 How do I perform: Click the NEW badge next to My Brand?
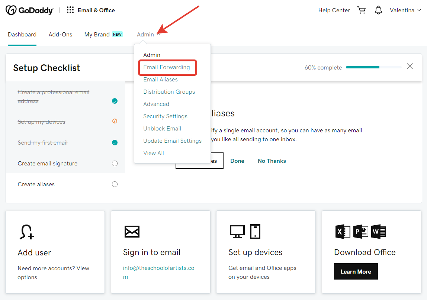point(118,34)
